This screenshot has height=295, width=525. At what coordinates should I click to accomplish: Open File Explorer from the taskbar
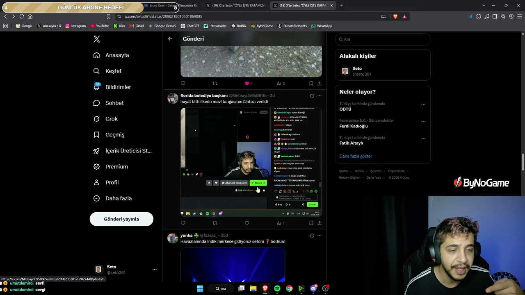(253, 288)
